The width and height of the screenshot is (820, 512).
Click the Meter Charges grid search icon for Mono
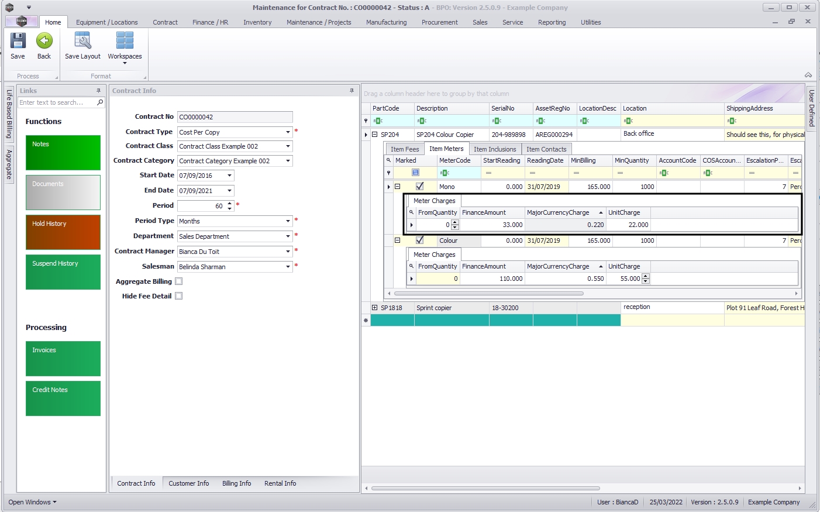(411, 212)
